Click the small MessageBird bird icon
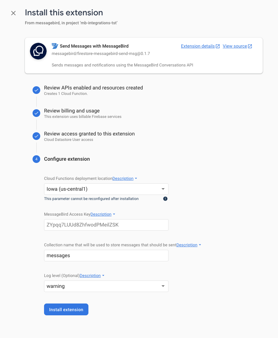 pyautogui.click(x=55, y=46)
